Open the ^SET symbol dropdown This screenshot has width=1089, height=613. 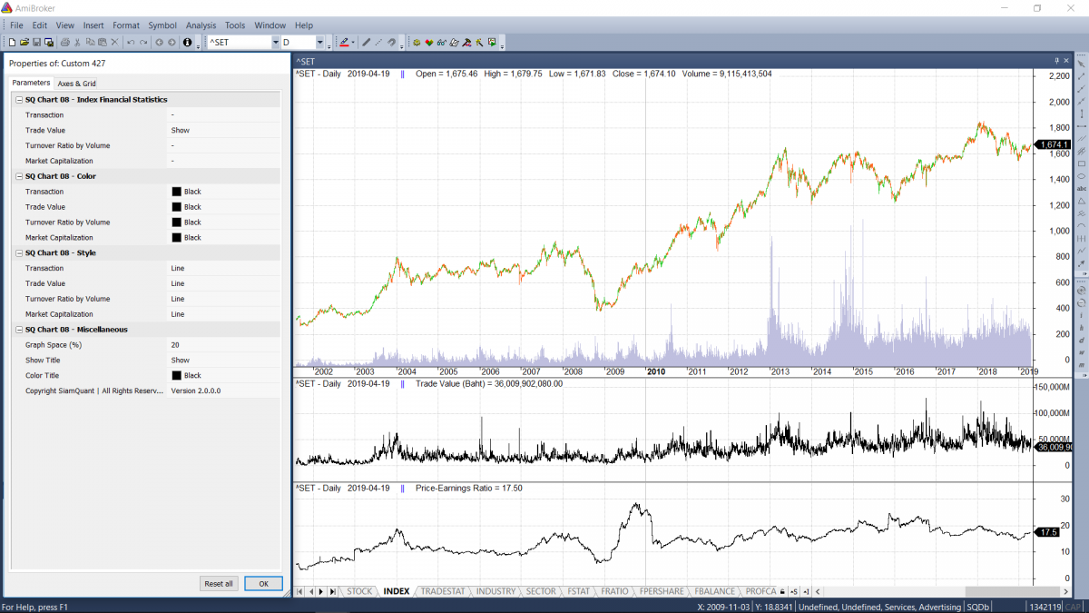tap(275, 43)
